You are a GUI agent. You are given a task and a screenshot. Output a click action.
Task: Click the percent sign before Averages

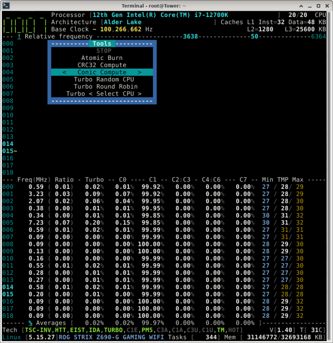[x=30, y=323]
